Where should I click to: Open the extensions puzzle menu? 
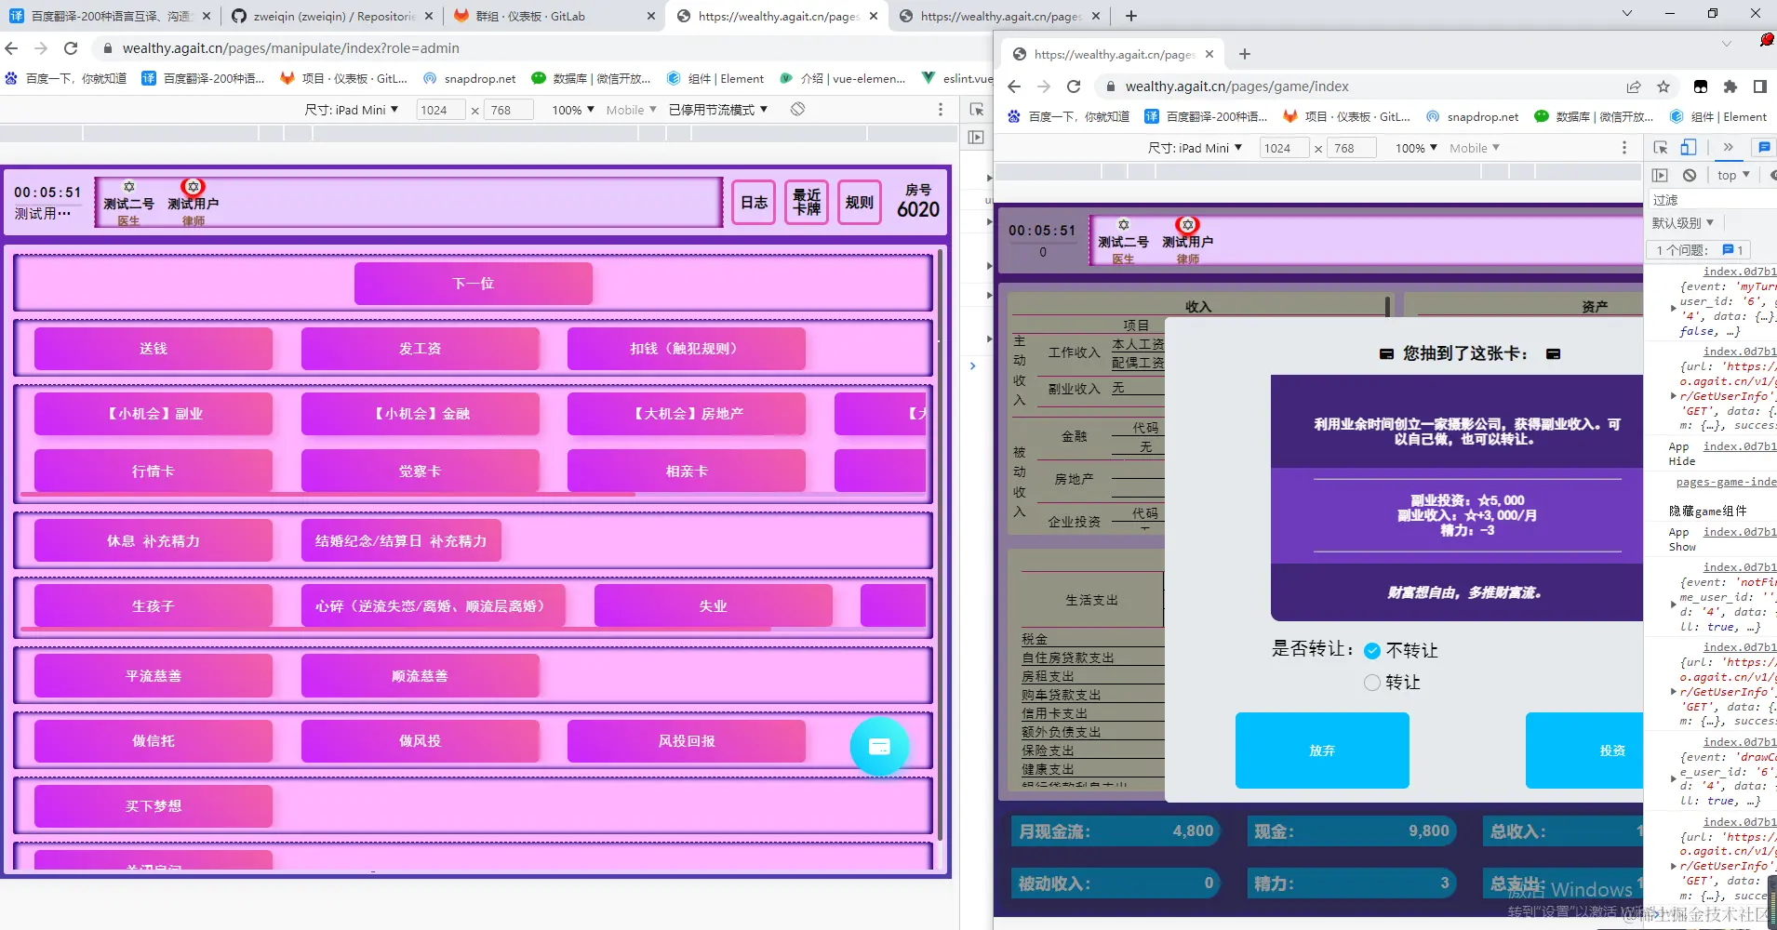(1730, 86)
